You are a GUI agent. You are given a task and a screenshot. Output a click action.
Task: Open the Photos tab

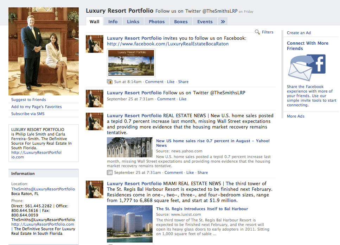pyautogui.click(x=157, y=21)
